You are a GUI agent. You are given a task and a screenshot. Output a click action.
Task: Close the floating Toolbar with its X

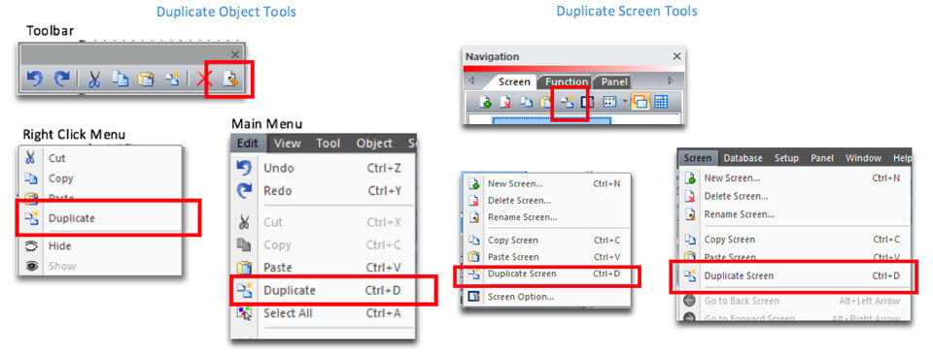coord(235,54)
